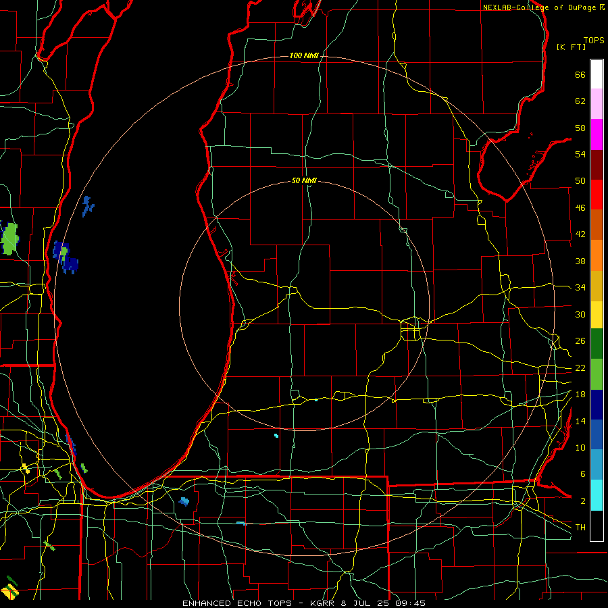This screenshot has height=608, width=608.
Task: Click the legend value '30'
Action: pyautogui.click(x=580, y=314)
